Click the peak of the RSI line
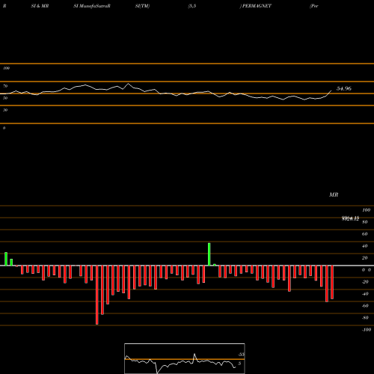Image resolution: width=374 pixels, height=374 pixels. (129, 84)
